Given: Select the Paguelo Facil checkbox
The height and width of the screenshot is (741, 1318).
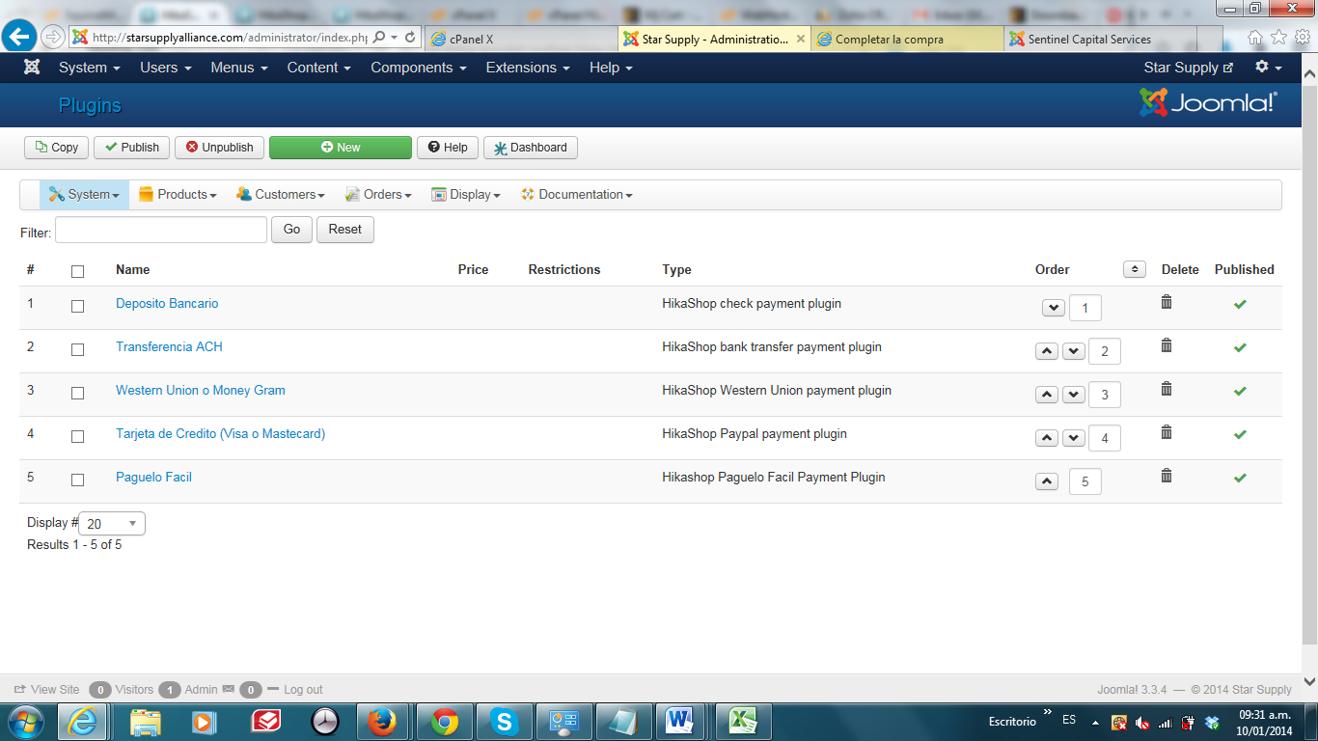Looking at the screenshot, I should 78,480.
